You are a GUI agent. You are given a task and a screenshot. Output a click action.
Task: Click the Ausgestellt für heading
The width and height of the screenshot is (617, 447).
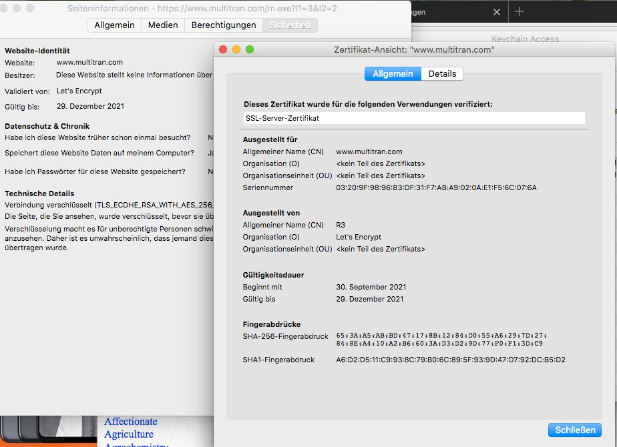(270, 139)
